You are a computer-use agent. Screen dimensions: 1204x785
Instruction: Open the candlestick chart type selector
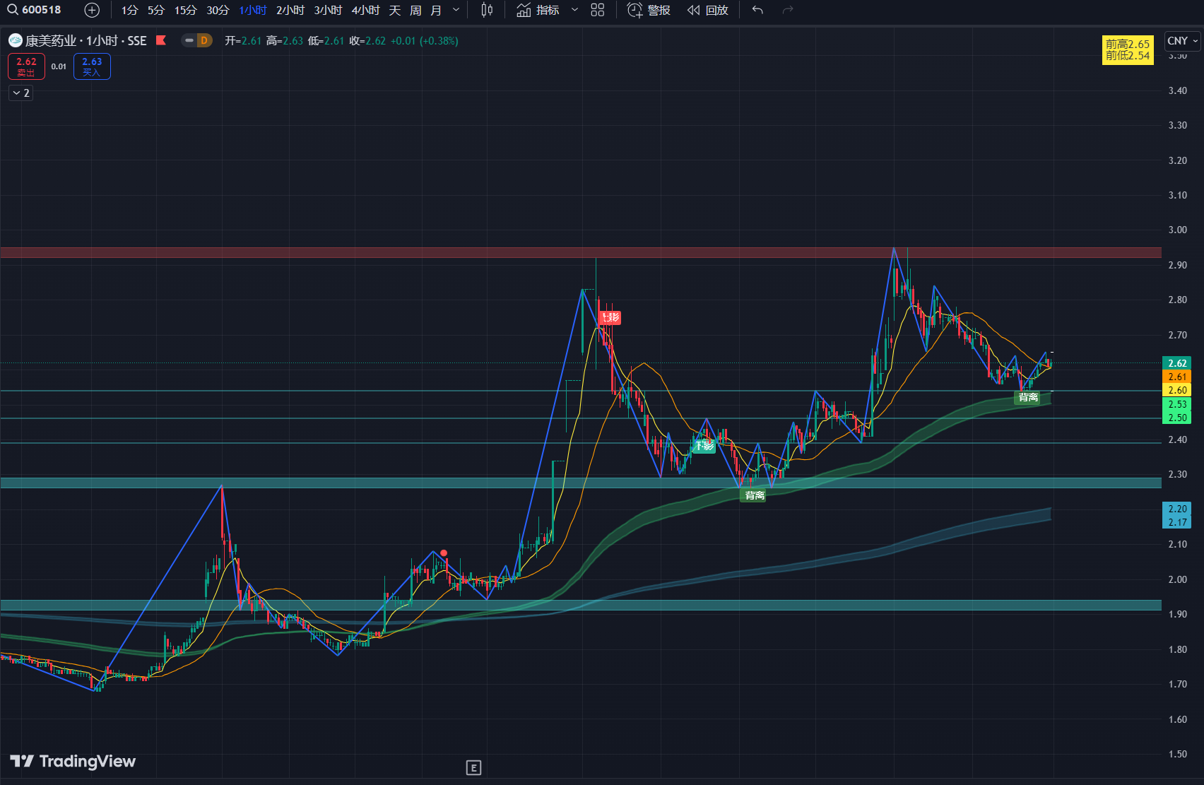[487, 10]
